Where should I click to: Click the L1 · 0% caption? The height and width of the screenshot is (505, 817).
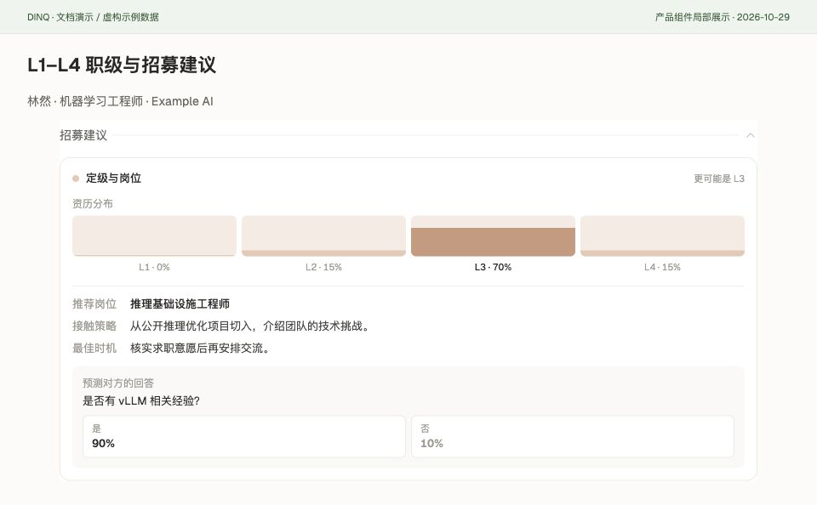154,267
